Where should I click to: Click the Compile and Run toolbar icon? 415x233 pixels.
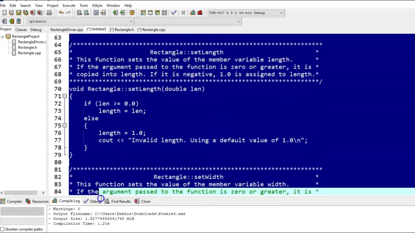pyautogui.click(x=157, y=13)
